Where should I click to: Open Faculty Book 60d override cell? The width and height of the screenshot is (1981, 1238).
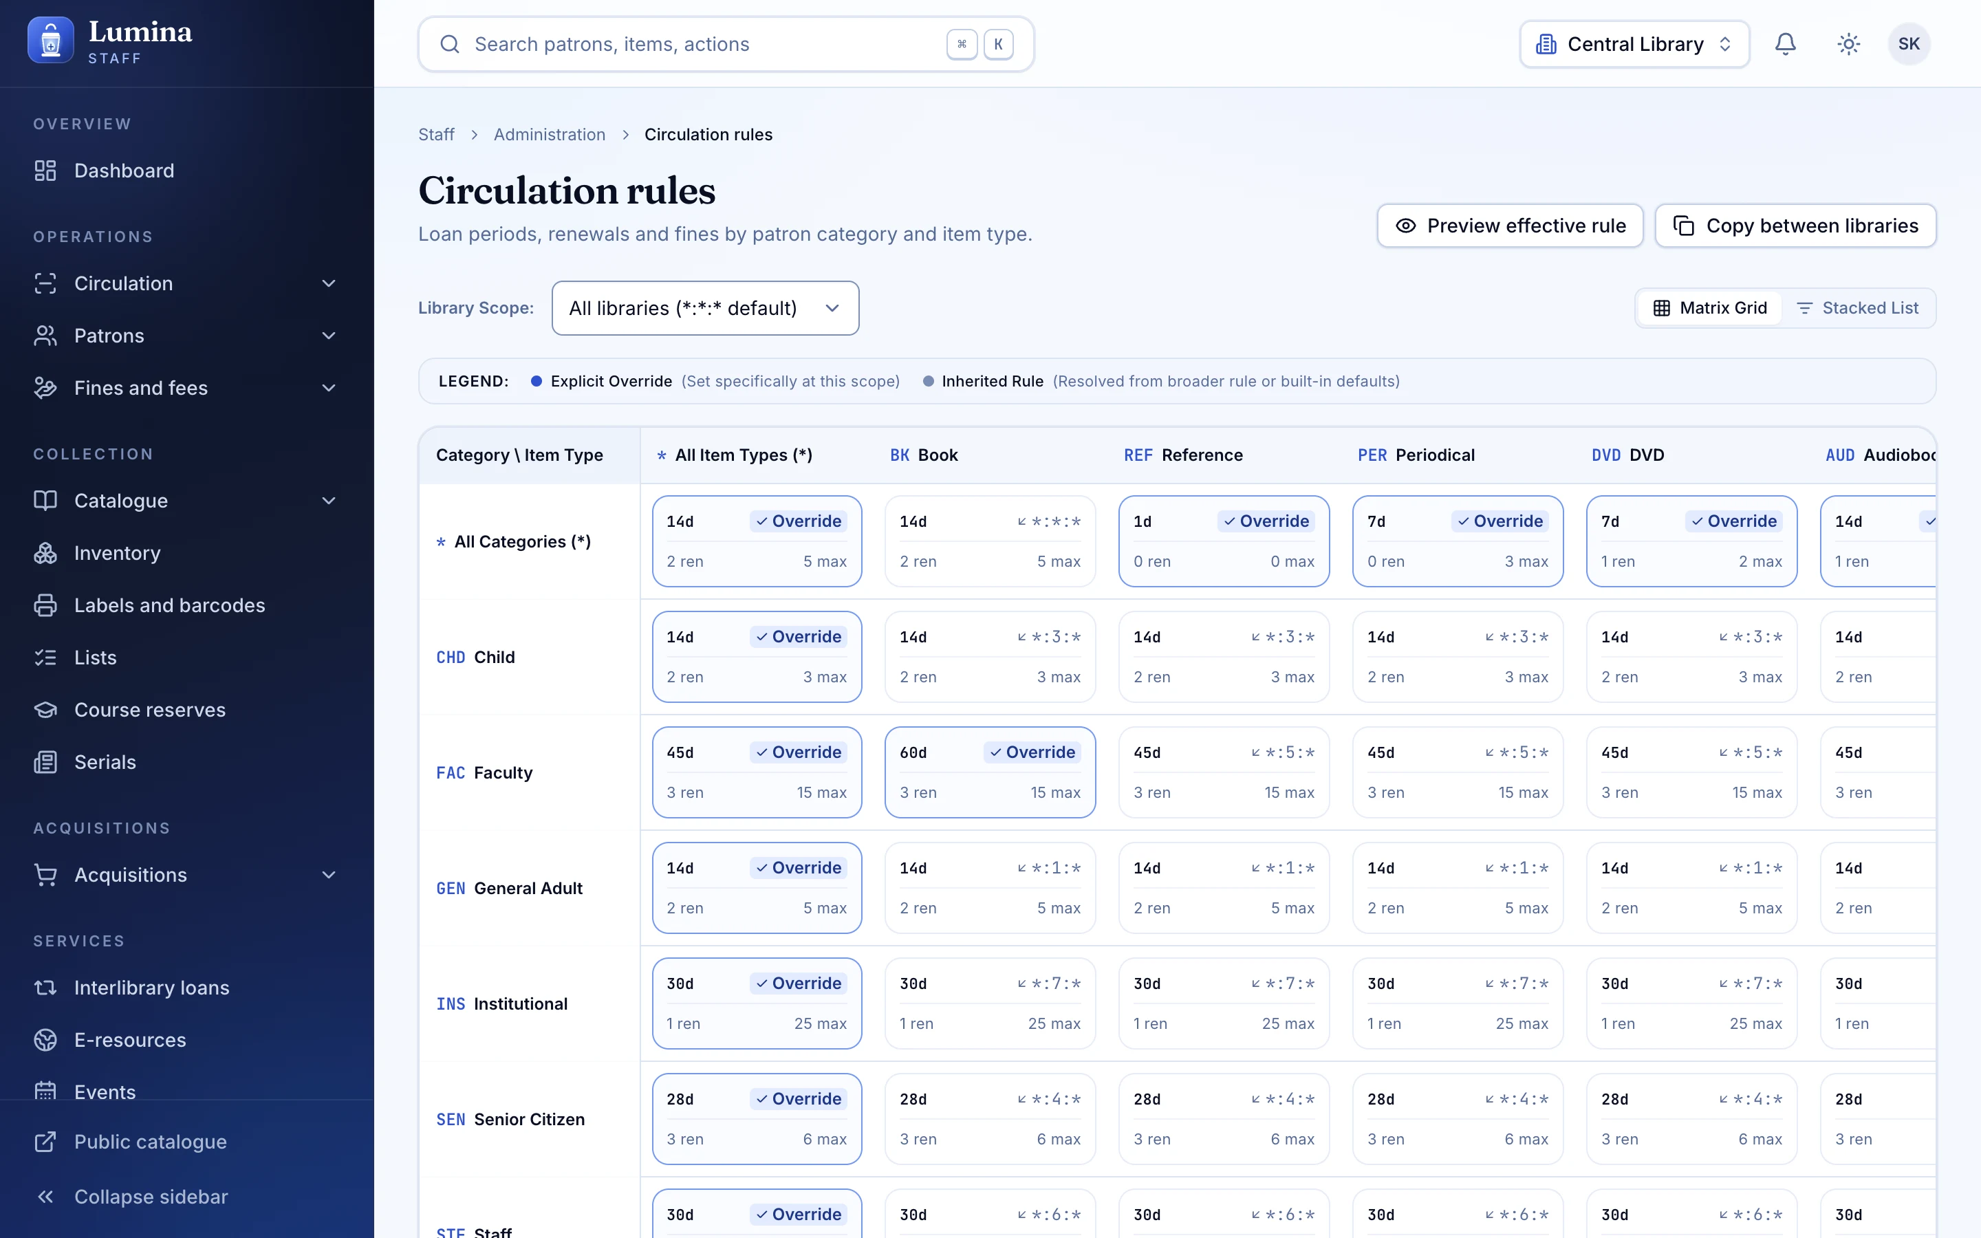990,772
